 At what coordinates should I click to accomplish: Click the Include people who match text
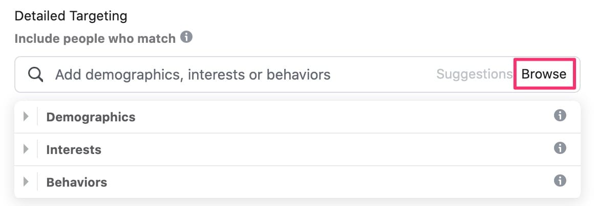point(95,38)
